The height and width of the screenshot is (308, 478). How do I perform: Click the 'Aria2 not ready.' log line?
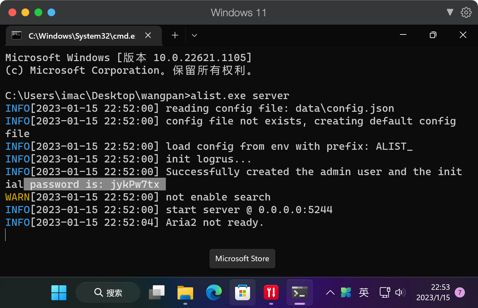pyautogui.click(x=134, y=222)
